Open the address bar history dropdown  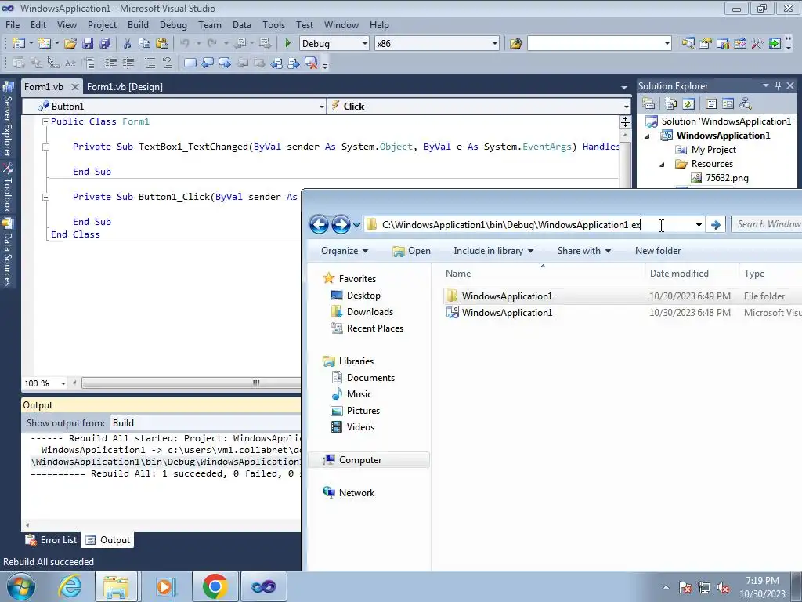tap(699, 225)
